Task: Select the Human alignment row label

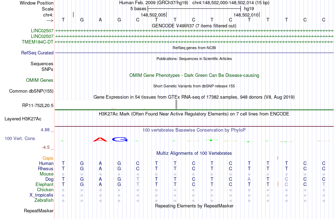Action: coord(46,163)
